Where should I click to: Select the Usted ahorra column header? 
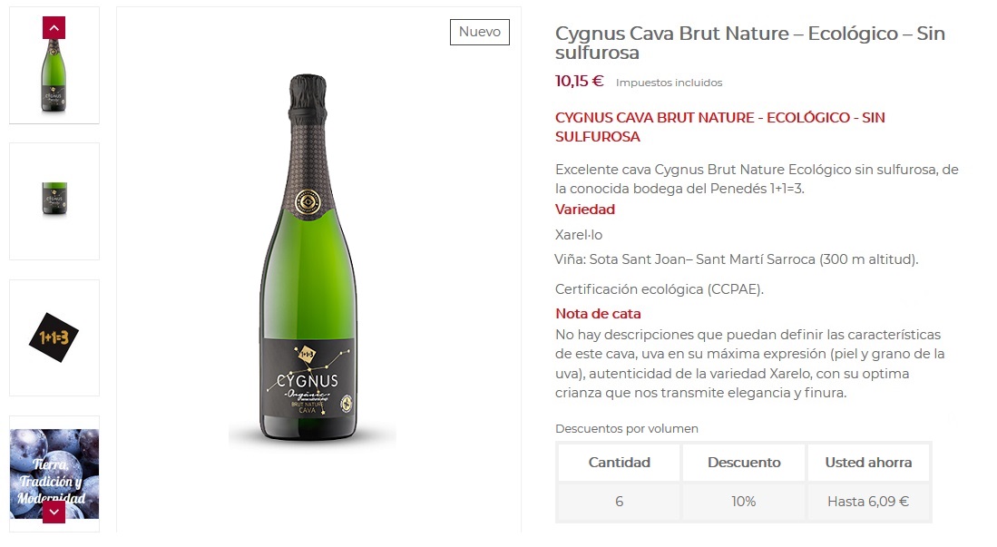868,462
